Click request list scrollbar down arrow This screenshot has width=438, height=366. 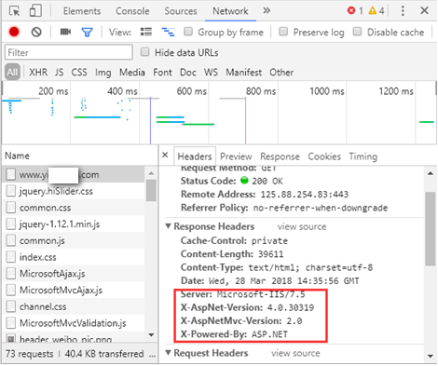[151, 334]
